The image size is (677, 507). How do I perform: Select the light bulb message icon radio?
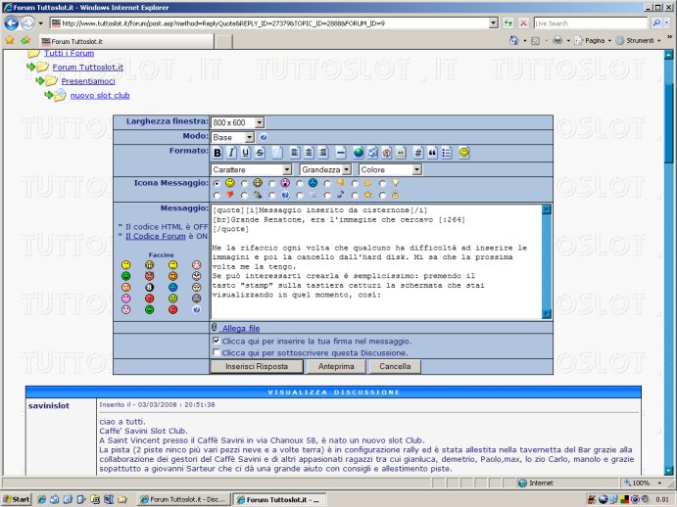[382, 183]
